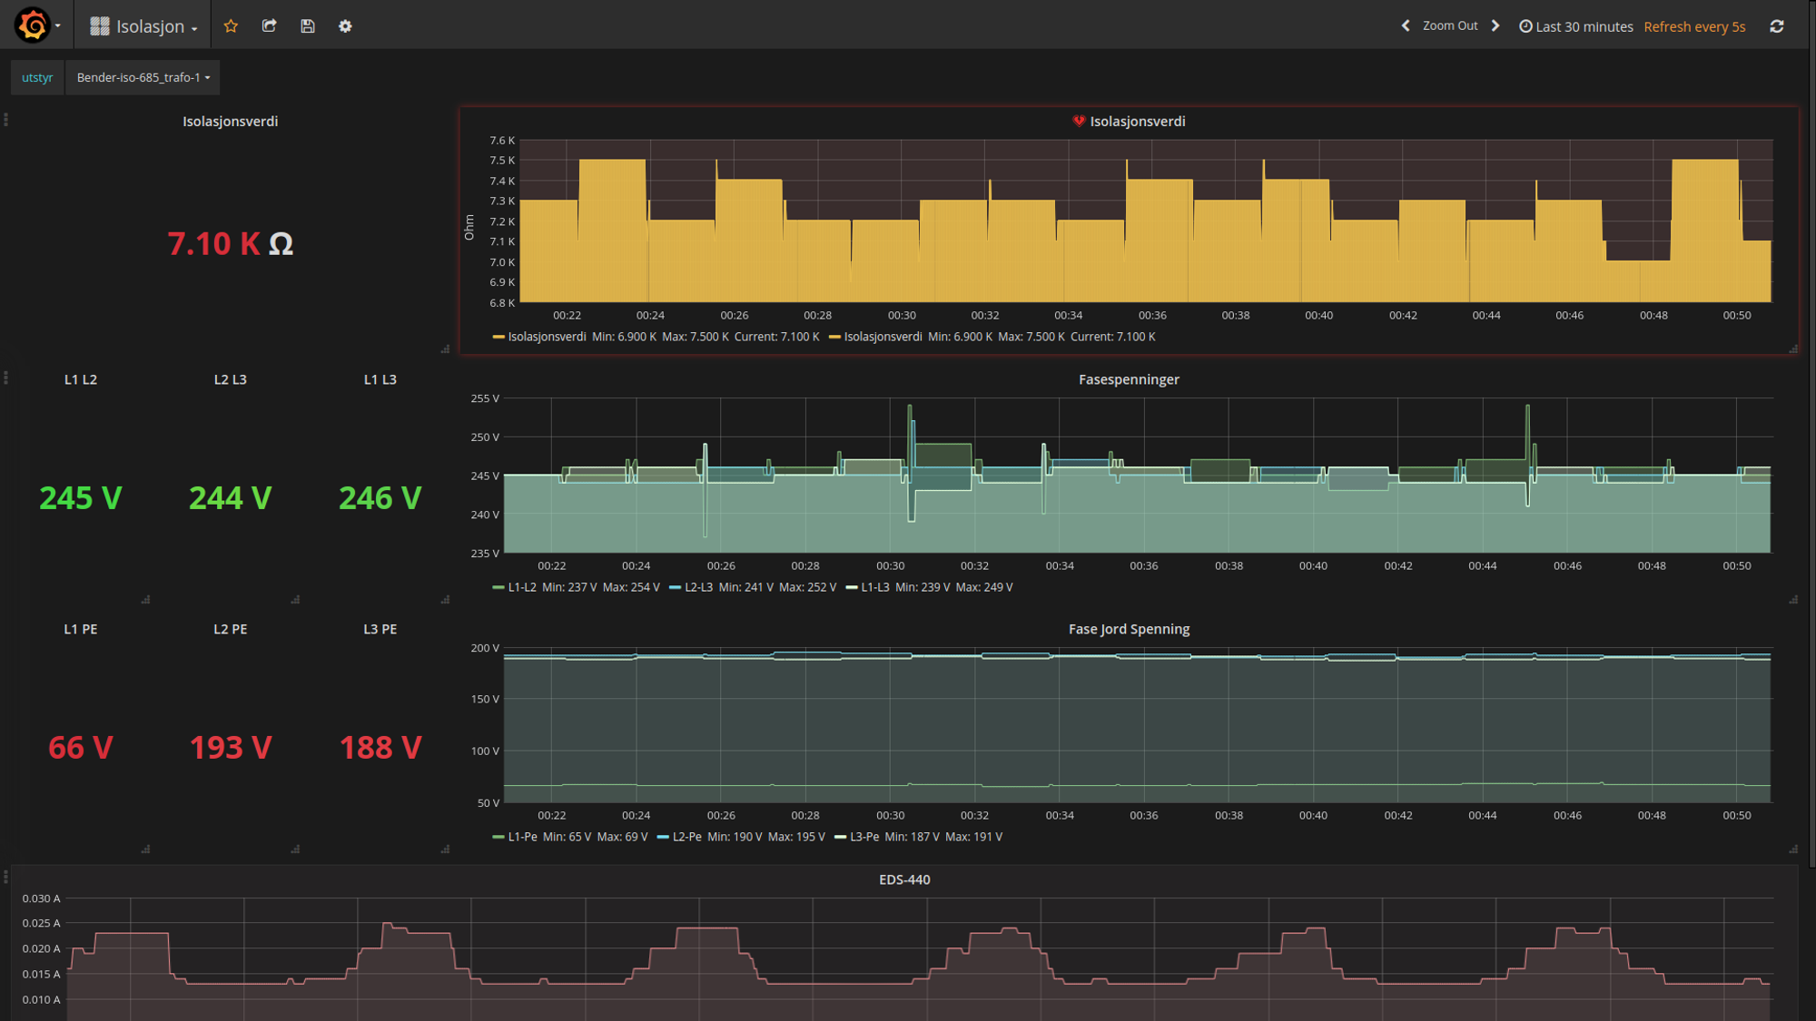Open the L3 PE panel title
Image resolution: width=1816 pixels, height=1021 pixels.
380,629
